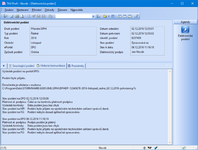Click the Rok value 2016

(34, 38)
